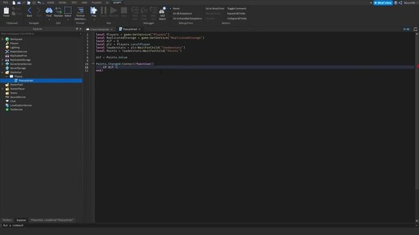Switch to the Toolbox bottom tab
This screenshot has width=419, height=235.
7,220
